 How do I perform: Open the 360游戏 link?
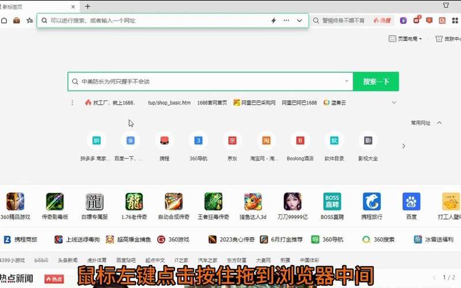pos(173,240)
